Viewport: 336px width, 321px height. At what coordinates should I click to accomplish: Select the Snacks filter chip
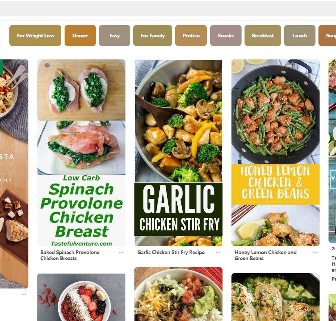225,36
